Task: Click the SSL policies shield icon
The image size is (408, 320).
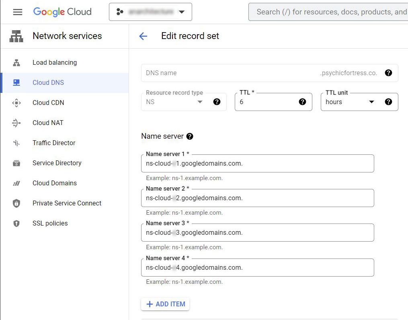Action: click(16, 223)
